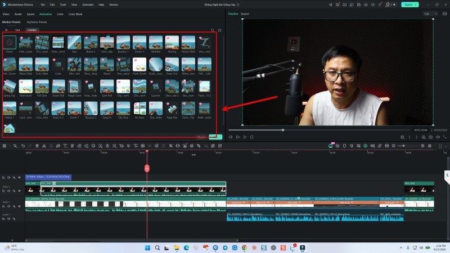Click the presets panel vertical scrollbar

[x=223, y=80]
